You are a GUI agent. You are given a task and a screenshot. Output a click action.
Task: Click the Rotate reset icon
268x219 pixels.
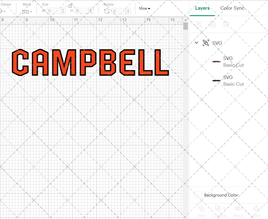(x=107, y=11)
